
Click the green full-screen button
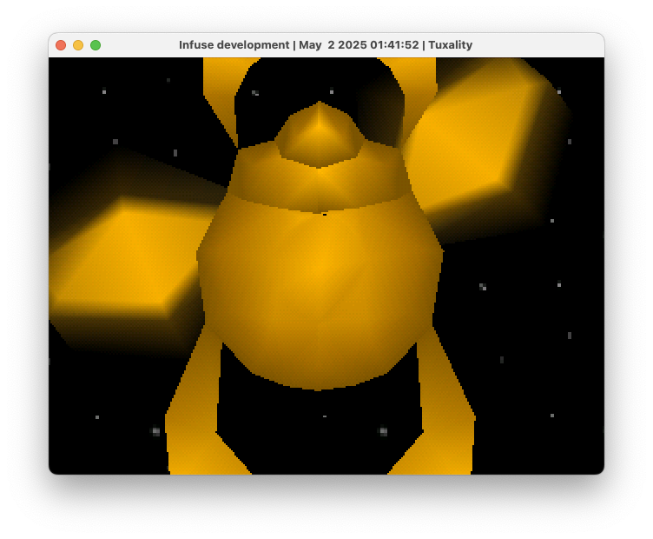96,45
